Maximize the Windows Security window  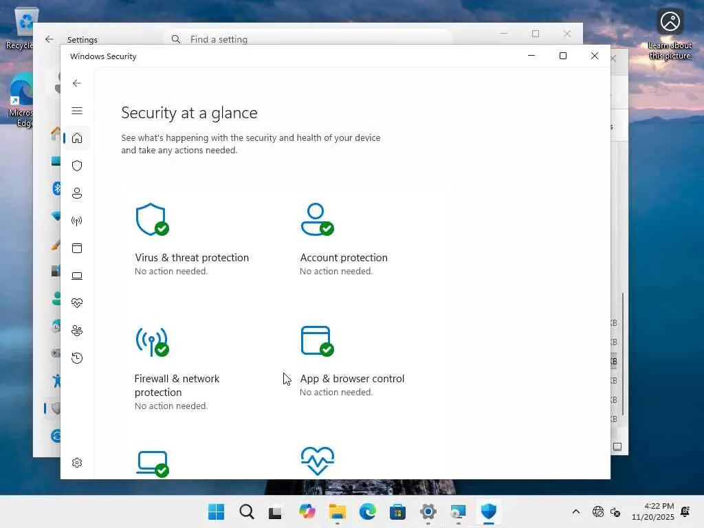(562, 56)
